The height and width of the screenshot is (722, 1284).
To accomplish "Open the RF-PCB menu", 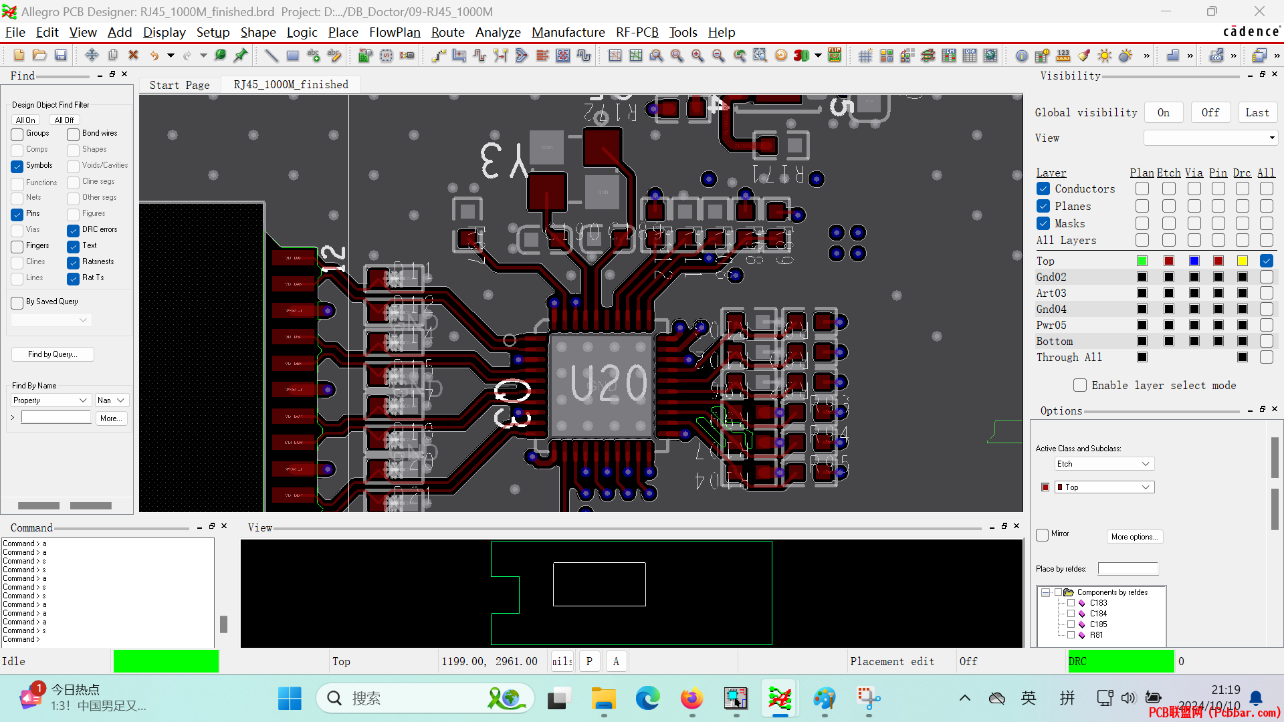I will click(637, 32).
